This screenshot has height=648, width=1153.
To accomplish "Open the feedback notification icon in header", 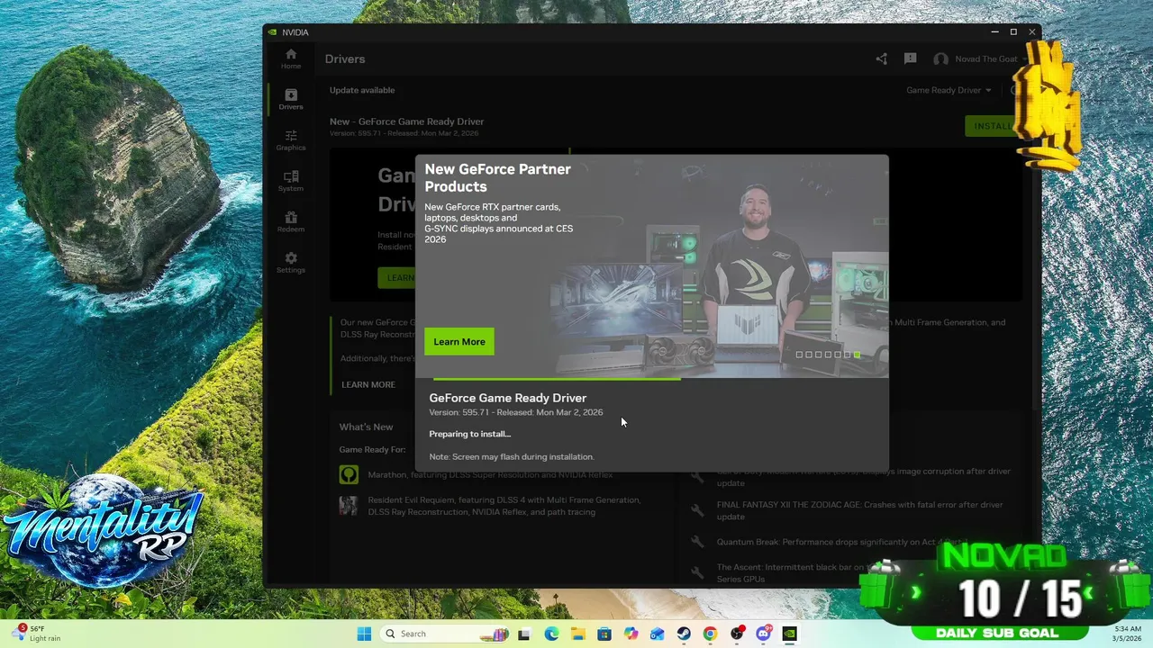I will click(910, 58).
